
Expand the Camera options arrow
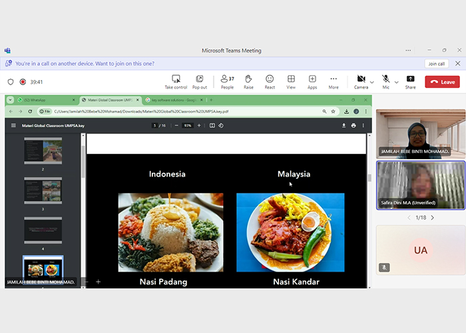point(371,82)
